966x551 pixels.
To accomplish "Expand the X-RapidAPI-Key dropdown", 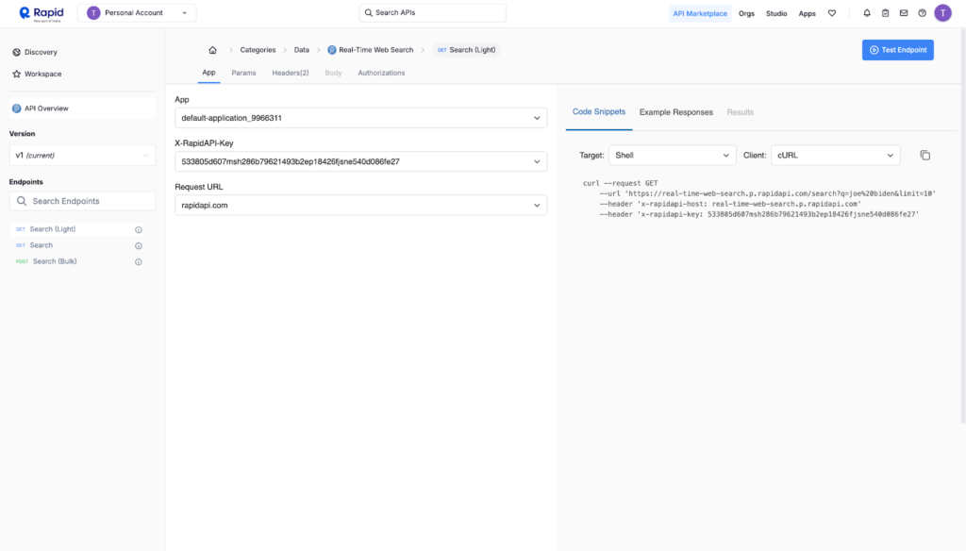I will (360, 161).
